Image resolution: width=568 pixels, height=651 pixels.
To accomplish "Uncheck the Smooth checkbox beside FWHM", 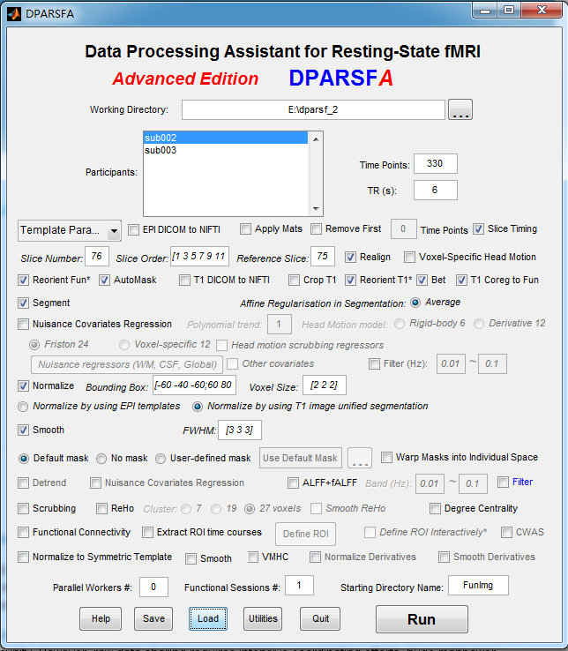I will pyautogui.click(x=23, y=430).
